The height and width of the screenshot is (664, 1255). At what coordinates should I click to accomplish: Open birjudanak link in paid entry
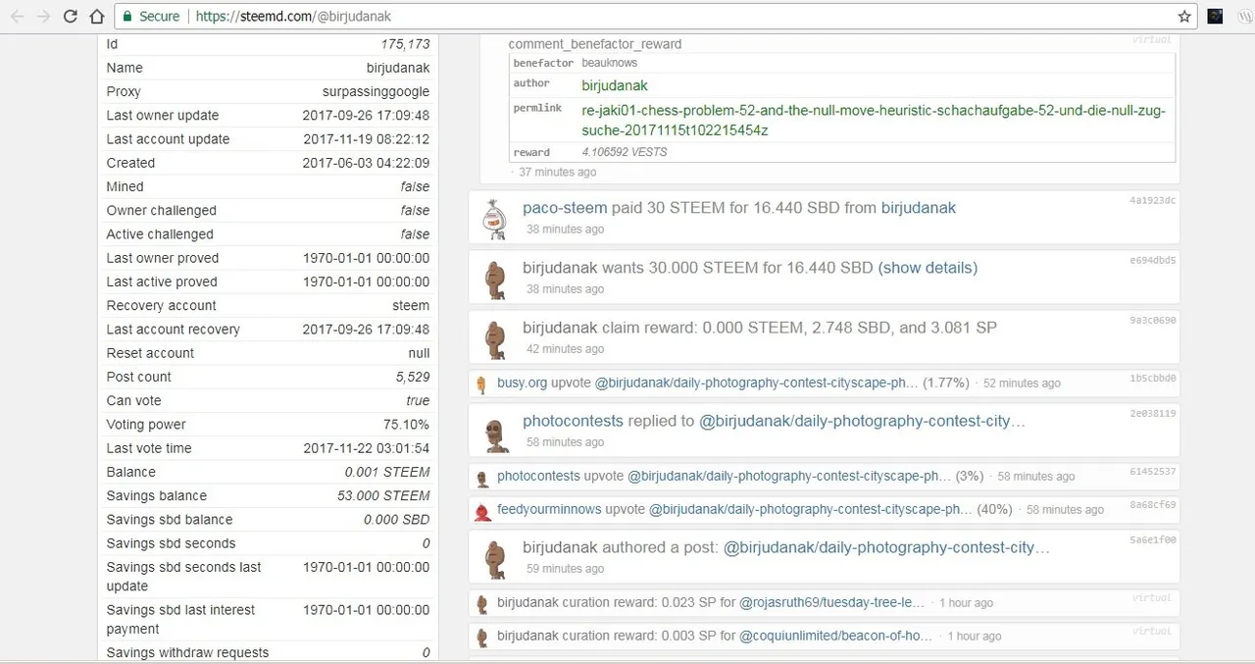tap(918, 208)
